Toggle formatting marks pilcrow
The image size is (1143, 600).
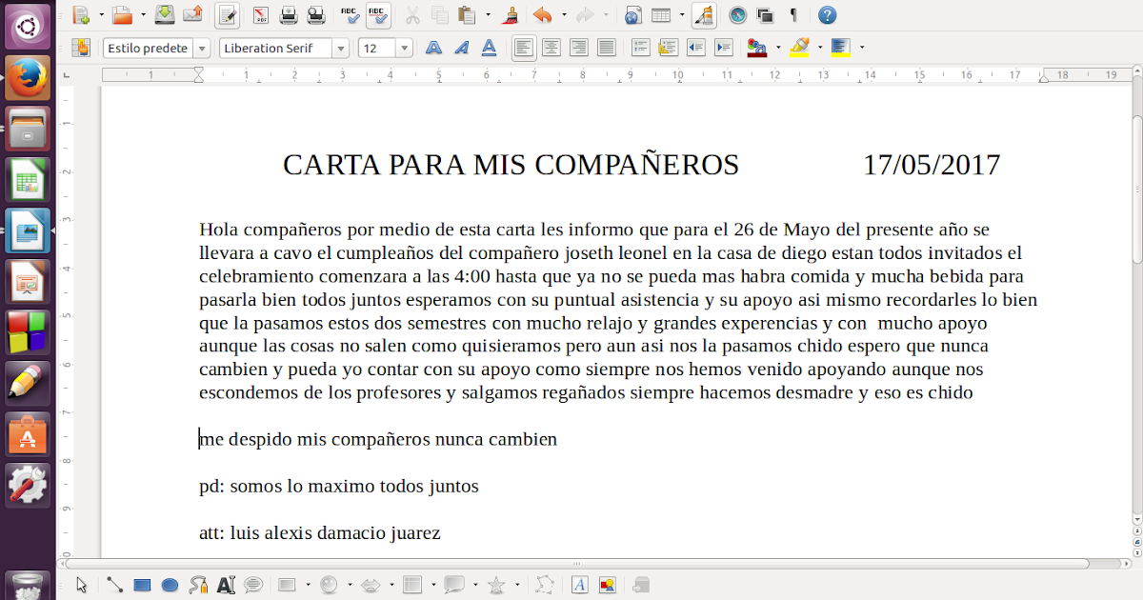[793, 14]
